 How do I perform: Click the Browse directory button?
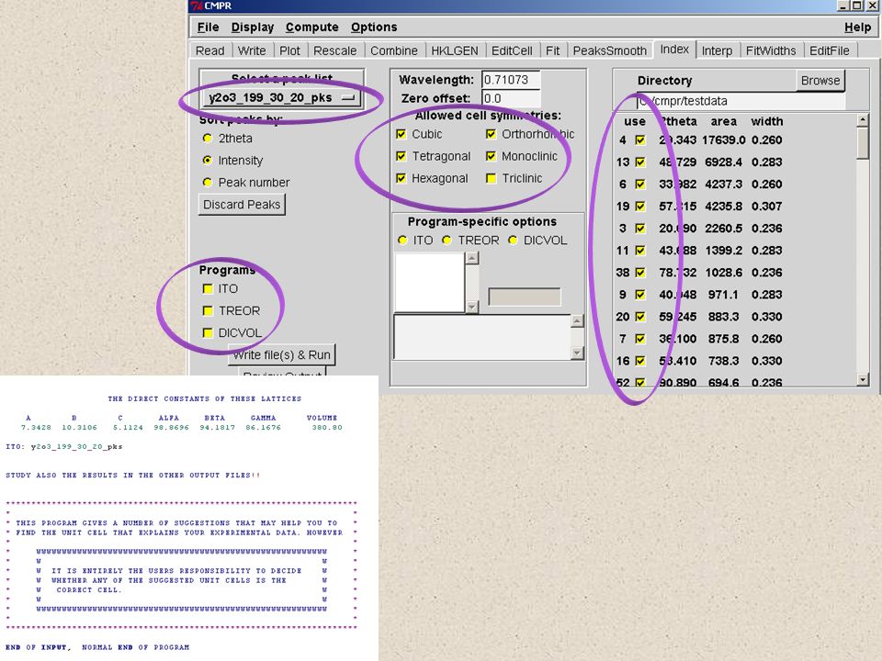(820, 81)
